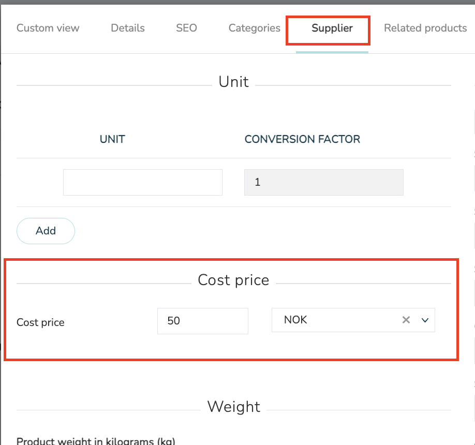The height and width of the screenshot is (445, 475).
Task: Click the Cost price field containing 50
Action: 203,321
